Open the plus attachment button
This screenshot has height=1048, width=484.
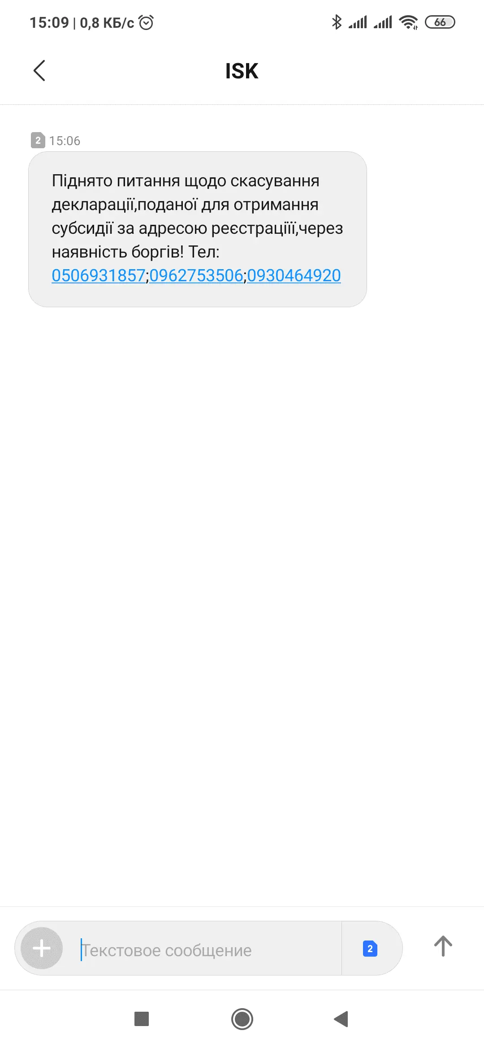(42, 948)
